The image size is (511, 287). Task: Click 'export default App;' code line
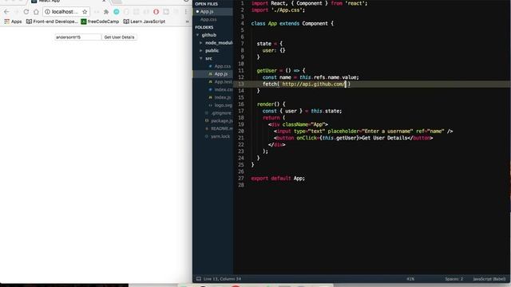pos(278,179)
